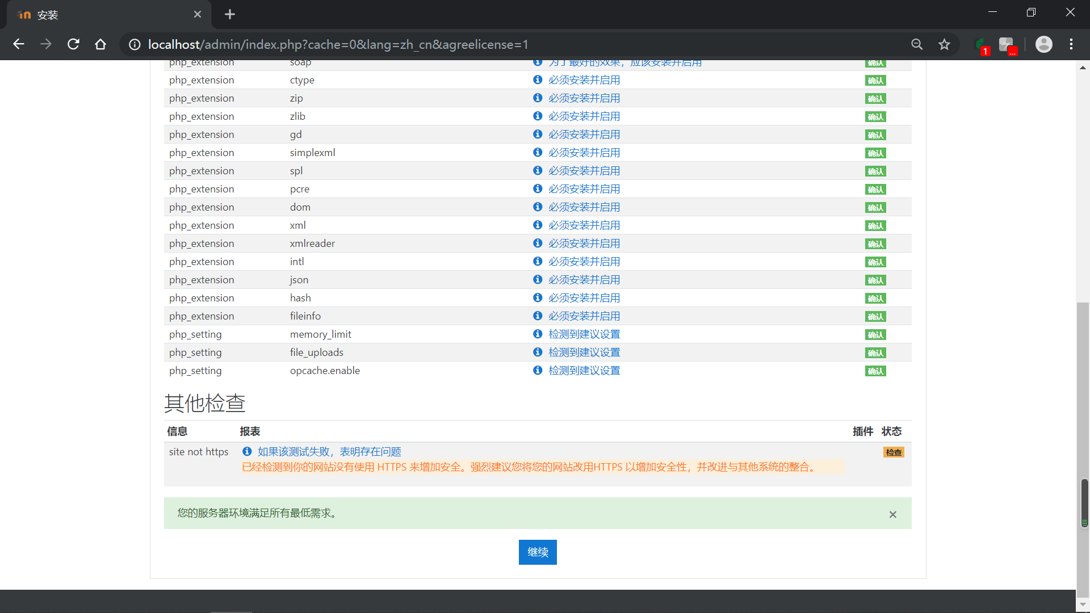Reload the page with the refresh icon
The image size is (1090, 613).
point(73,44)
